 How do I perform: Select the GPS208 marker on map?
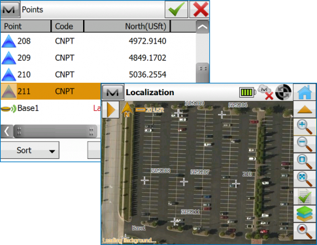click(144, 180)
